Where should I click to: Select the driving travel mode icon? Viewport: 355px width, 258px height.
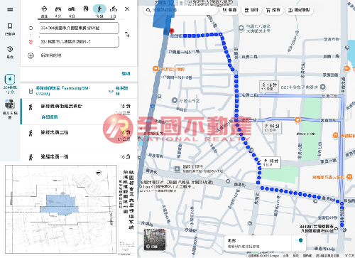[58, 9]
